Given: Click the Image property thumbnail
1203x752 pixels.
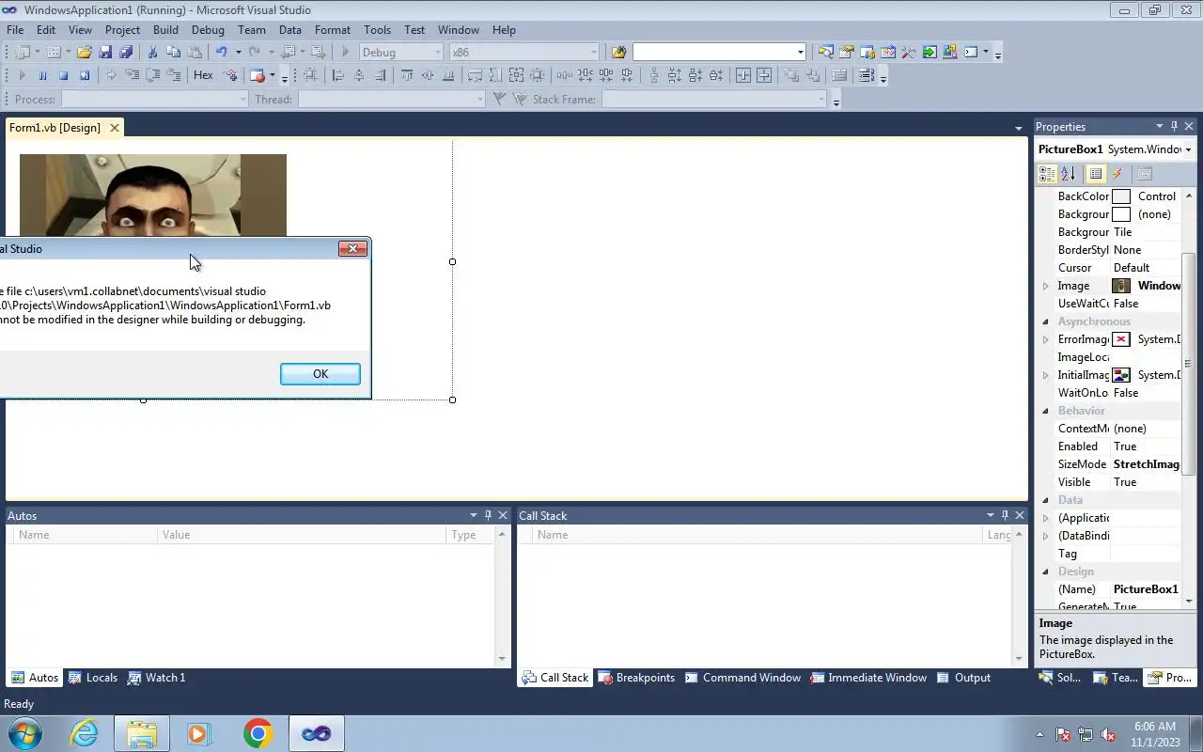Looking at the screenshot, I should 1121,286.
